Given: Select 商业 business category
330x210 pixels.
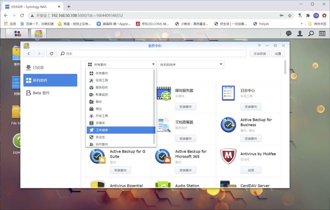Looking at the screenshot, I should (x=120, y=109).
